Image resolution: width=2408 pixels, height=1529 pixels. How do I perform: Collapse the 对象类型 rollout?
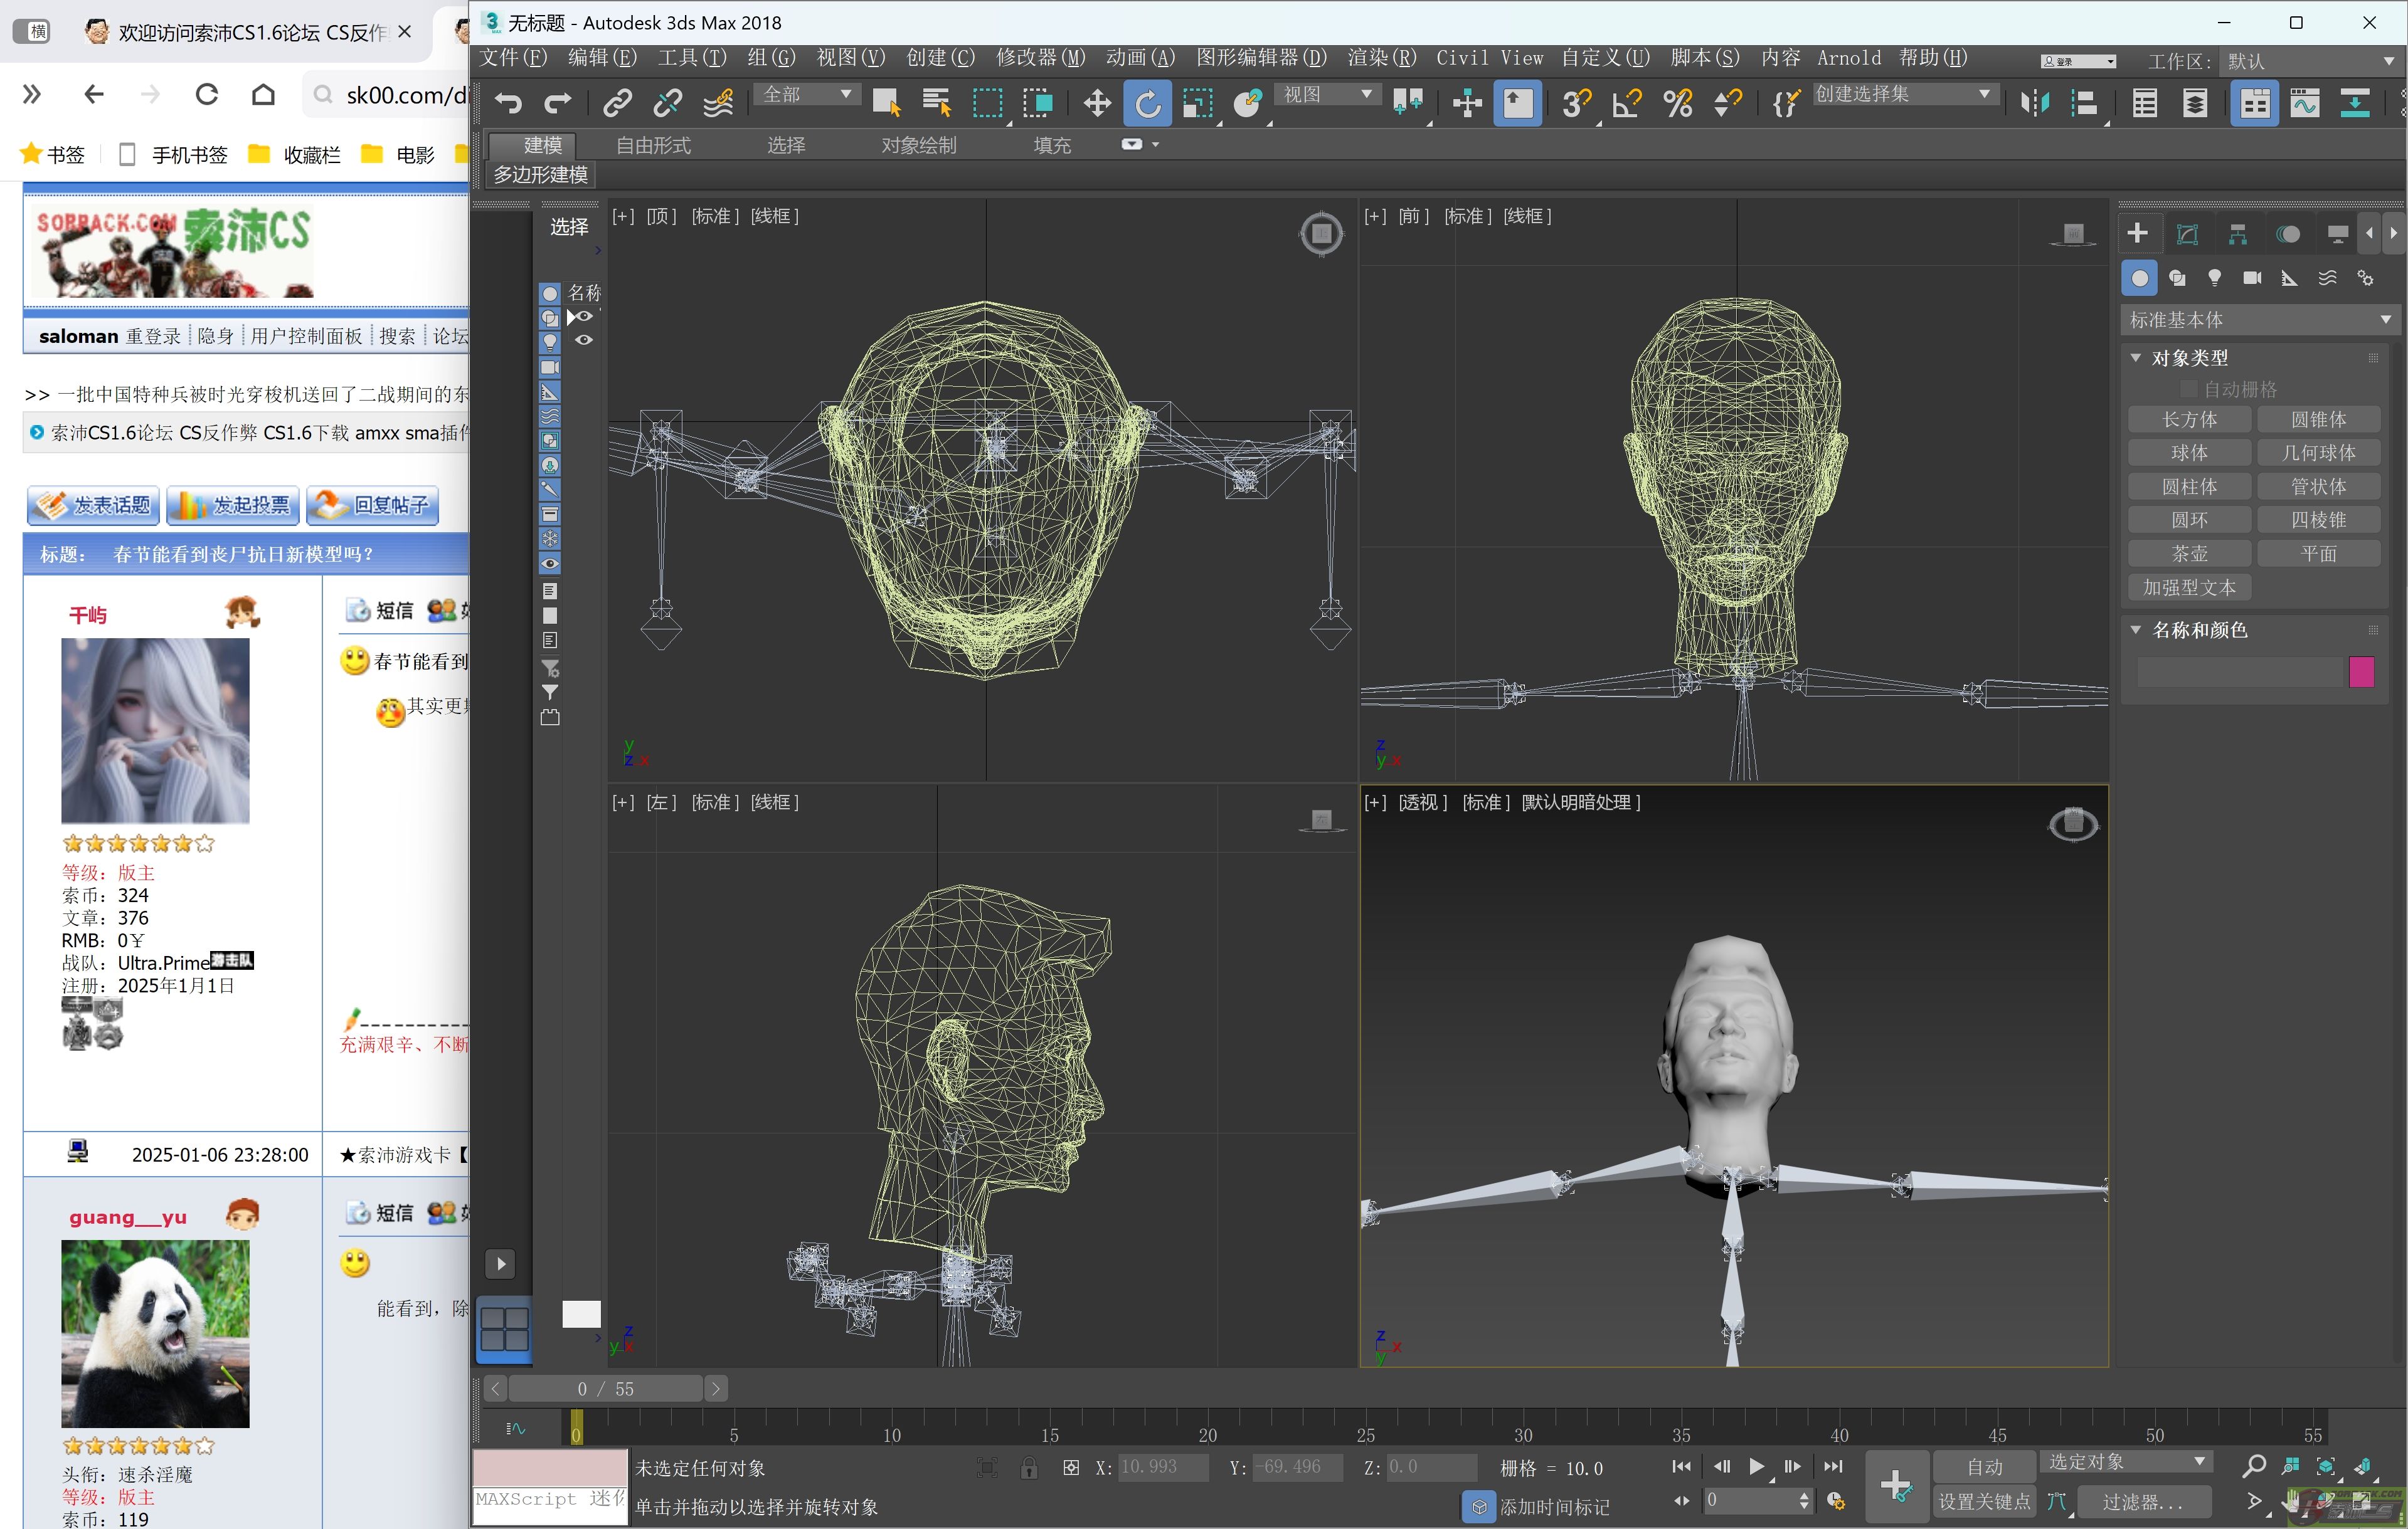click(x=2136, y=358)
